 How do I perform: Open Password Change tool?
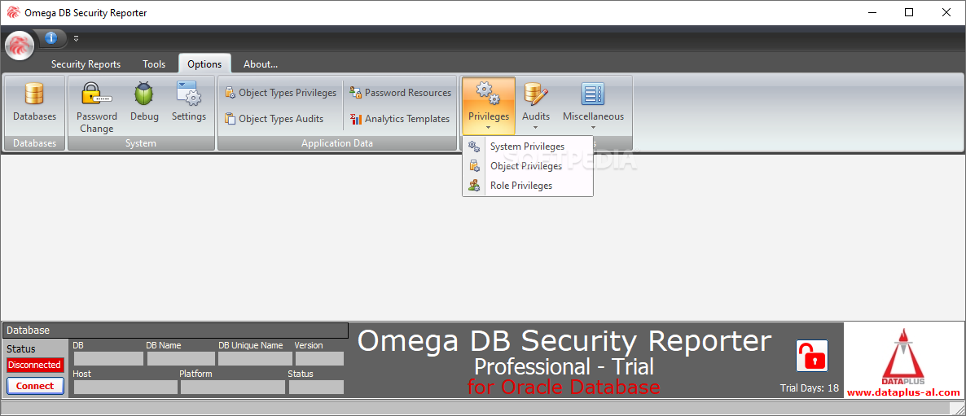pos(97,107)
